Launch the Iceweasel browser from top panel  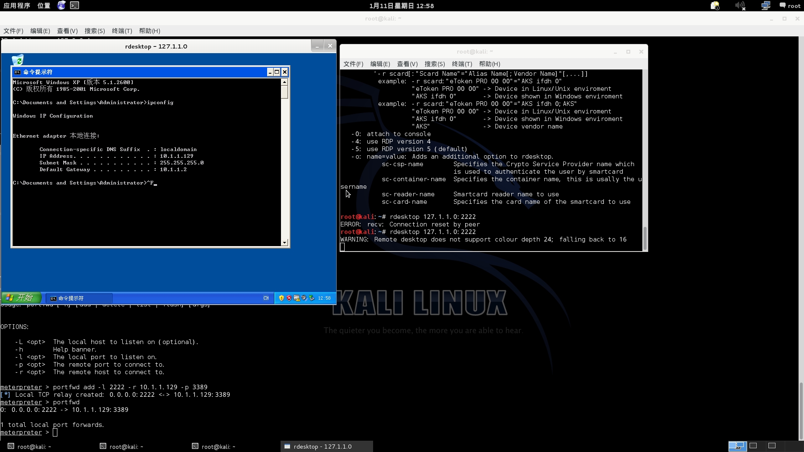pos(62,5)
